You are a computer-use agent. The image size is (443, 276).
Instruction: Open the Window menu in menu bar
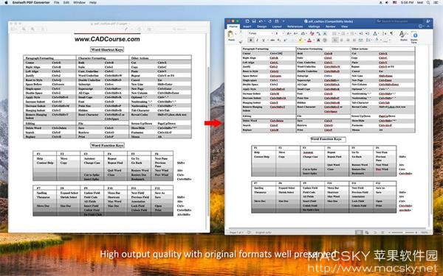79,2
